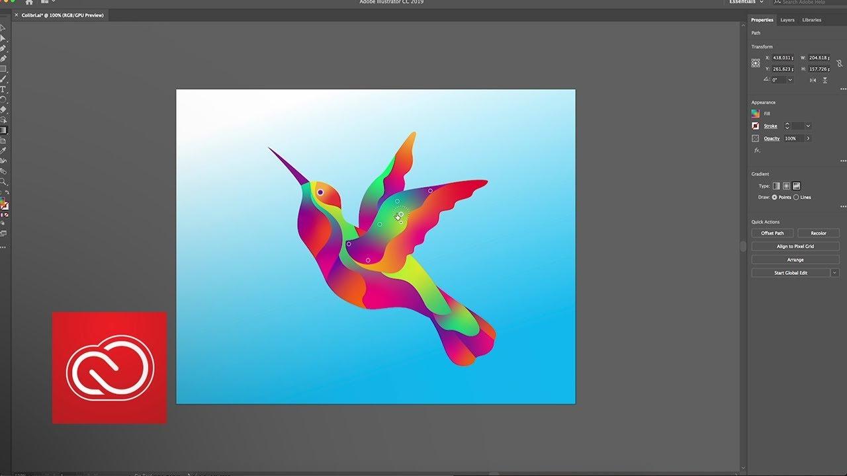
Task: Choose the linear gradient type icon
Action: click(x=776, y=186)
